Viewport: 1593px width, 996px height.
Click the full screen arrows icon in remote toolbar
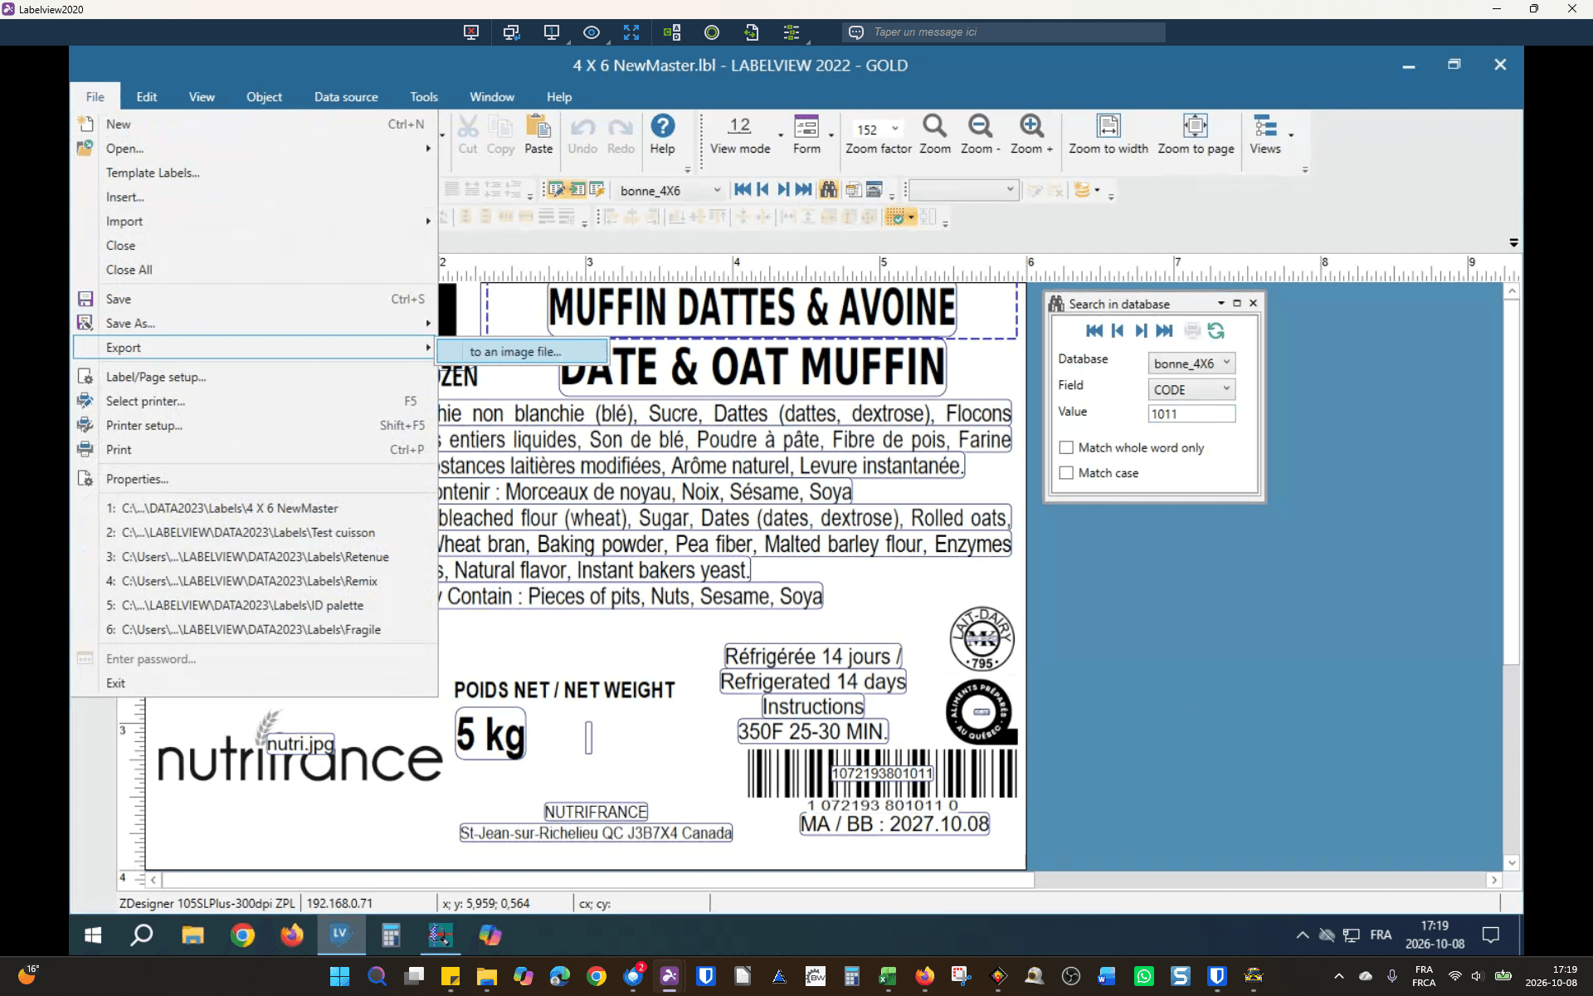pyautogui.click(x=631, y=32)
